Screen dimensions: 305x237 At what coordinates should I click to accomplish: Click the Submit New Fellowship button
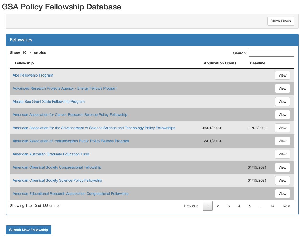pyautogui.click(x=28, y=230)
